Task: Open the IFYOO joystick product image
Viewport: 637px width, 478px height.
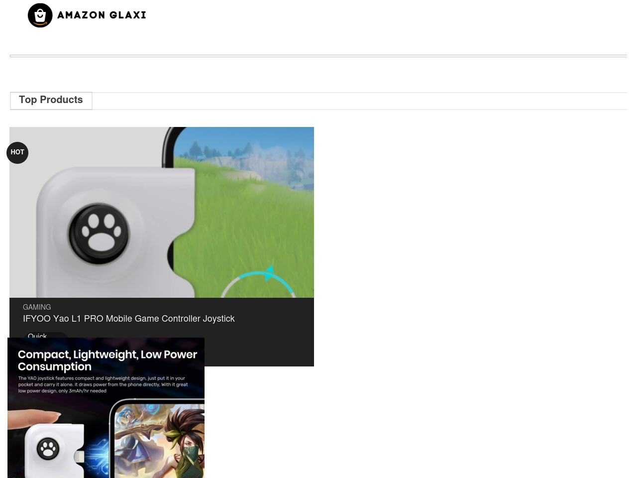Action: click(x=162, y=212)
